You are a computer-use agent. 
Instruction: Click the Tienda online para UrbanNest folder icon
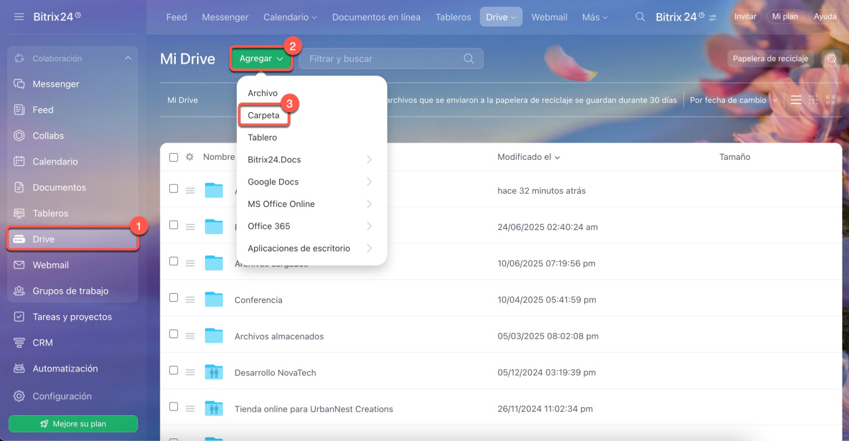214,409
